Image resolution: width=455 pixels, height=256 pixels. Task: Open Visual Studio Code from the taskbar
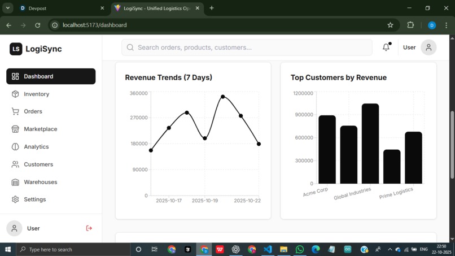click(268, 249)
